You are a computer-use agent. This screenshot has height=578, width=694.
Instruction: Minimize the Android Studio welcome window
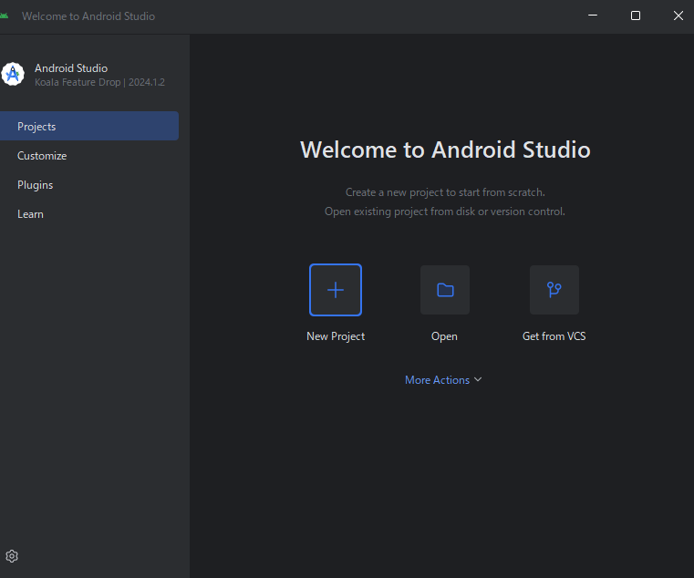[x=593, y=15]
